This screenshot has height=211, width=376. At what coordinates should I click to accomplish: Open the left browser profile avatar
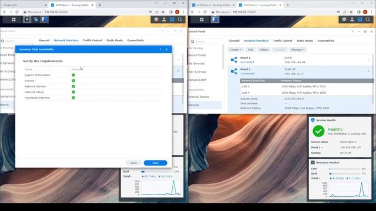point(177,12)
